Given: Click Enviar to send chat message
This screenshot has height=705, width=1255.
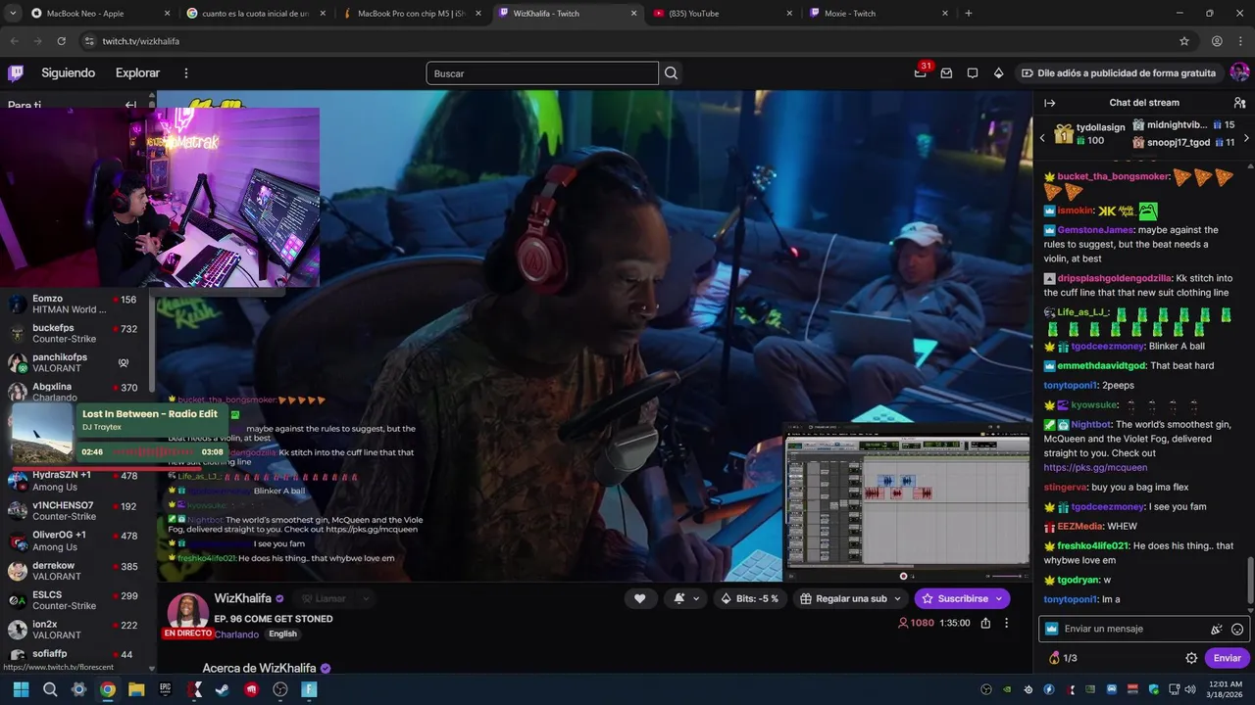Looking at the screenshot, I should 1227,658.
